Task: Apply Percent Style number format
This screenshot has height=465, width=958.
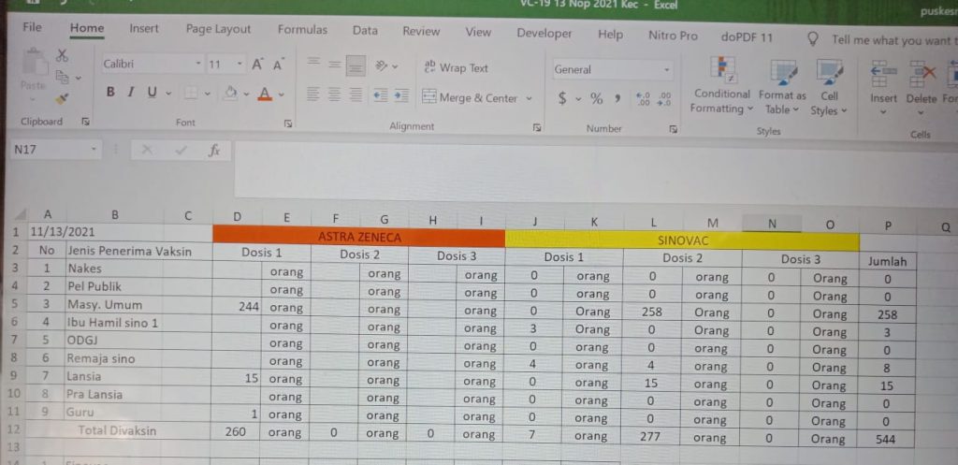Action: [x=596, y=98]
